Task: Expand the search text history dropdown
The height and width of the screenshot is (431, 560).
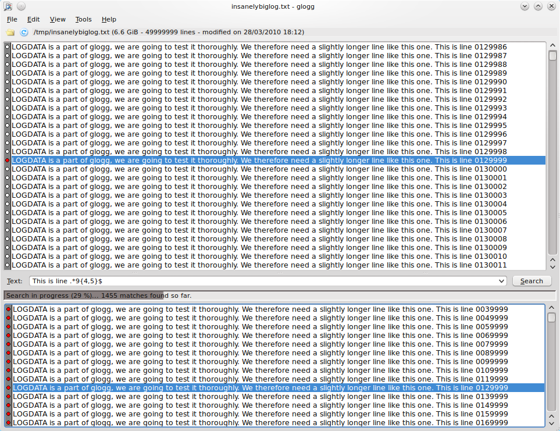Action: 502,281
